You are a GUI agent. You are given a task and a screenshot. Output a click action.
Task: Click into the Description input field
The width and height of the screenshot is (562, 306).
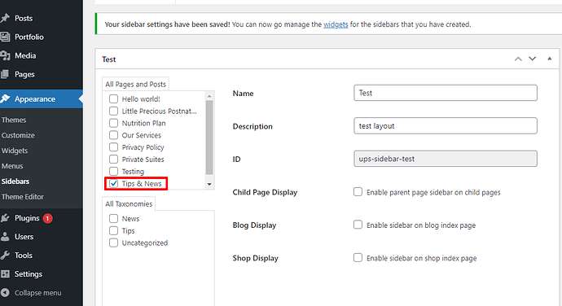[x=446, y=126]
